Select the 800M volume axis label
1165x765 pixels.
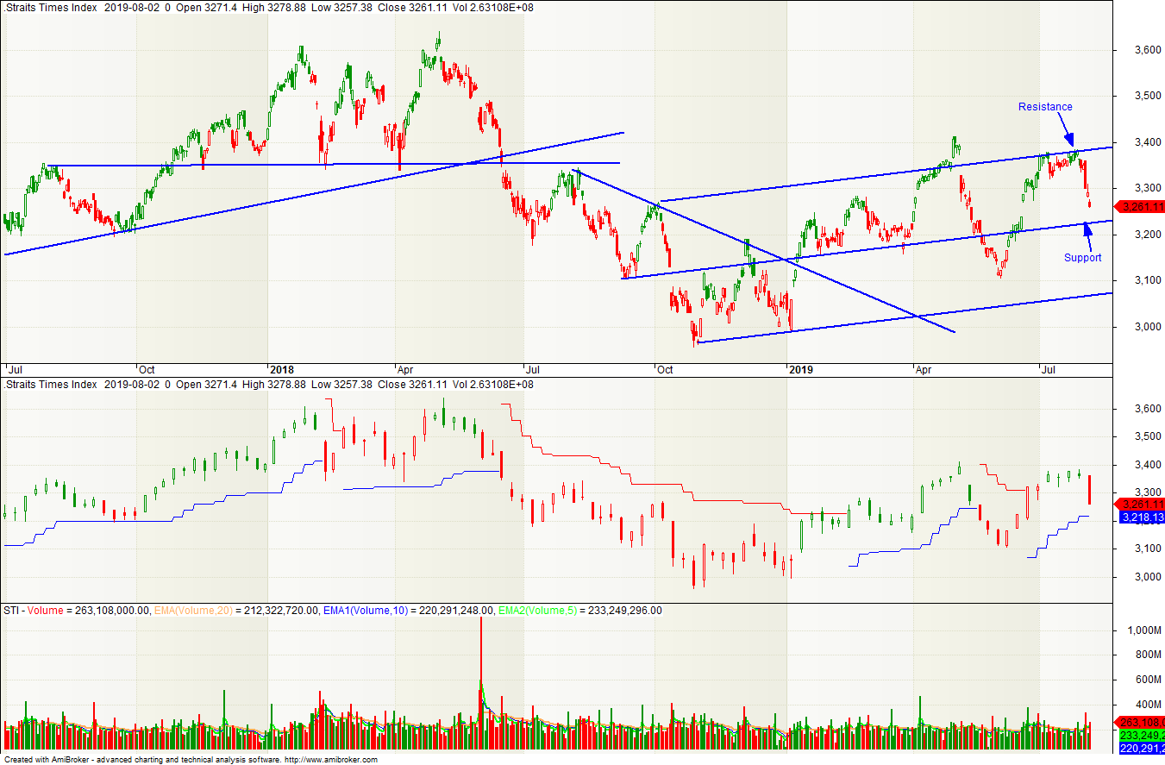[x=1147, y=655]
